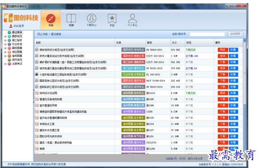This screenshot has height=168, width=259.
Task: Expand the 国标图集 tree node
Action: click(x=5, y=48)
